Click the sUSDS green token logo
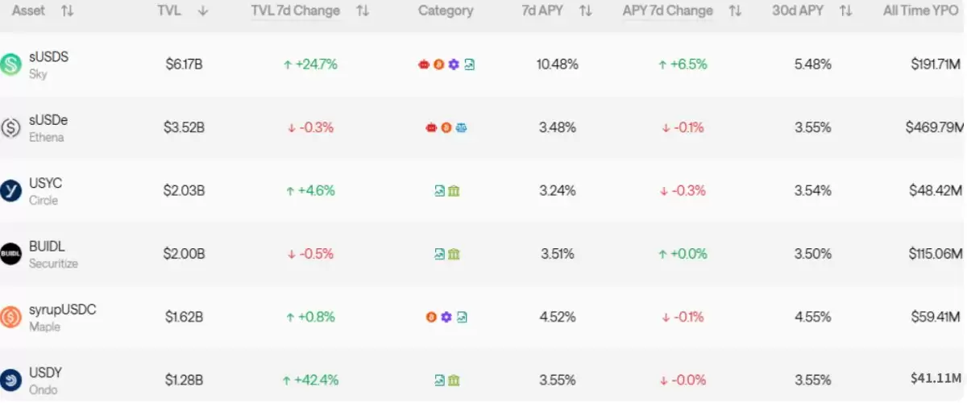Viewport: 967px width, 403px height. tap(11, 64)
